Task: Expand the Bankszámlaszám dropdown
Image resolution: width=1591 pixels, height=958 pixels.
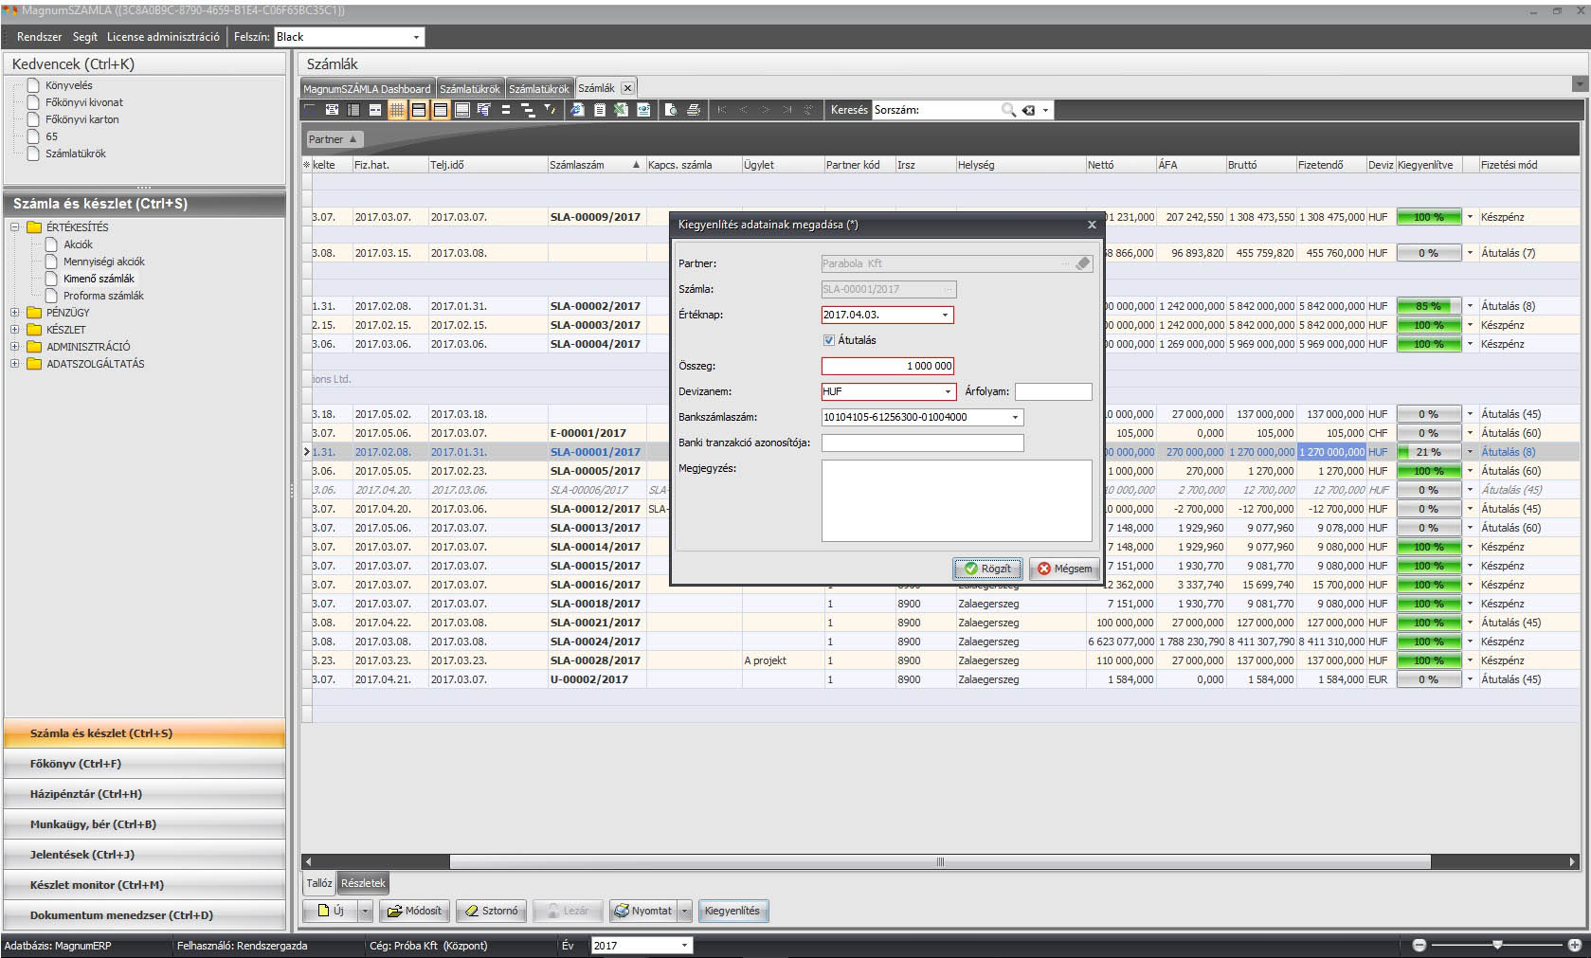Action: click(1015, 417)
